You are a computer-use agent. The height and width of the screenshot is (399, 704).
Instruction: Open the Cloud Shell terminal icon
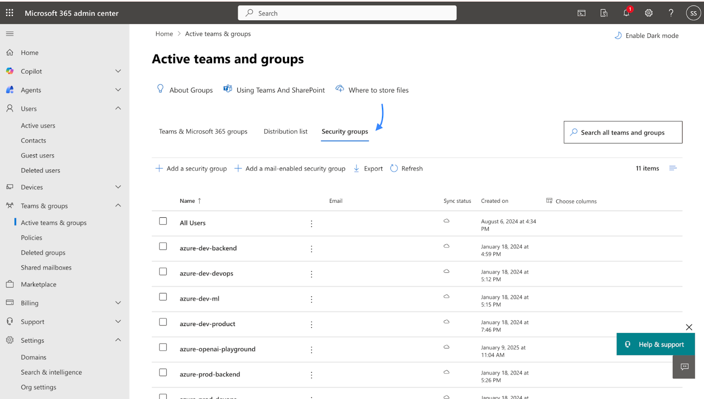tap(581, 13)
